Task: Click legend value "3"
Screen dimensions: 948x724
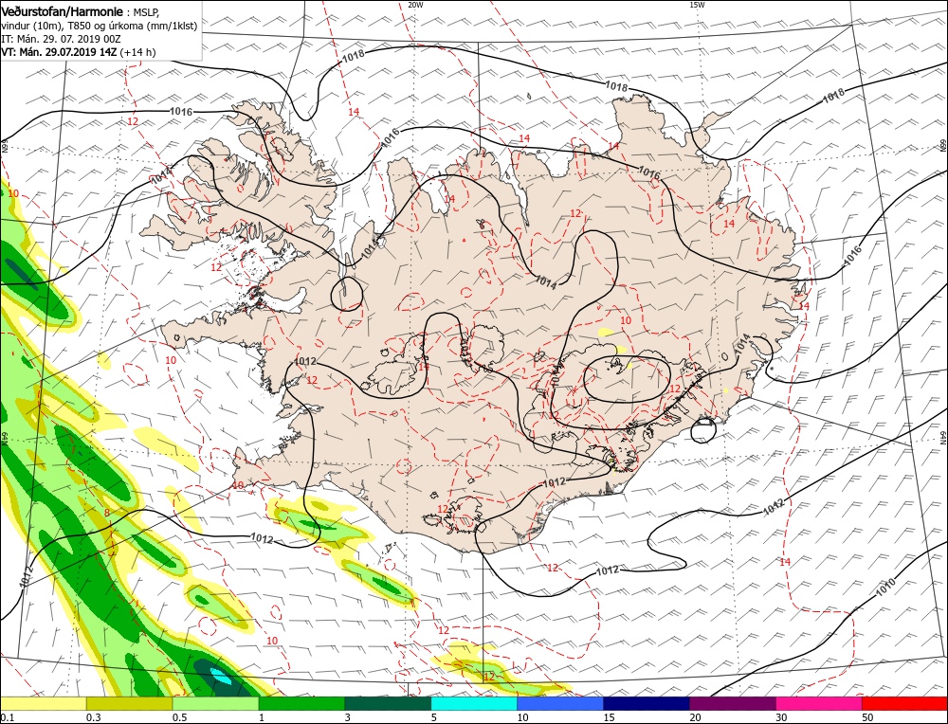Action: click(x=347, y=717)
